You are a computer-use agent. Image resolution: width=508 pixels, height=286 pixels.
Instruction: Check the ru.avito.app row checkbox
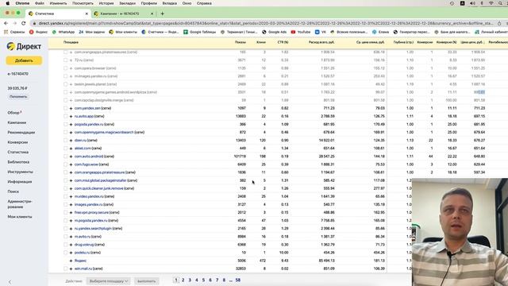click(65, 116)
